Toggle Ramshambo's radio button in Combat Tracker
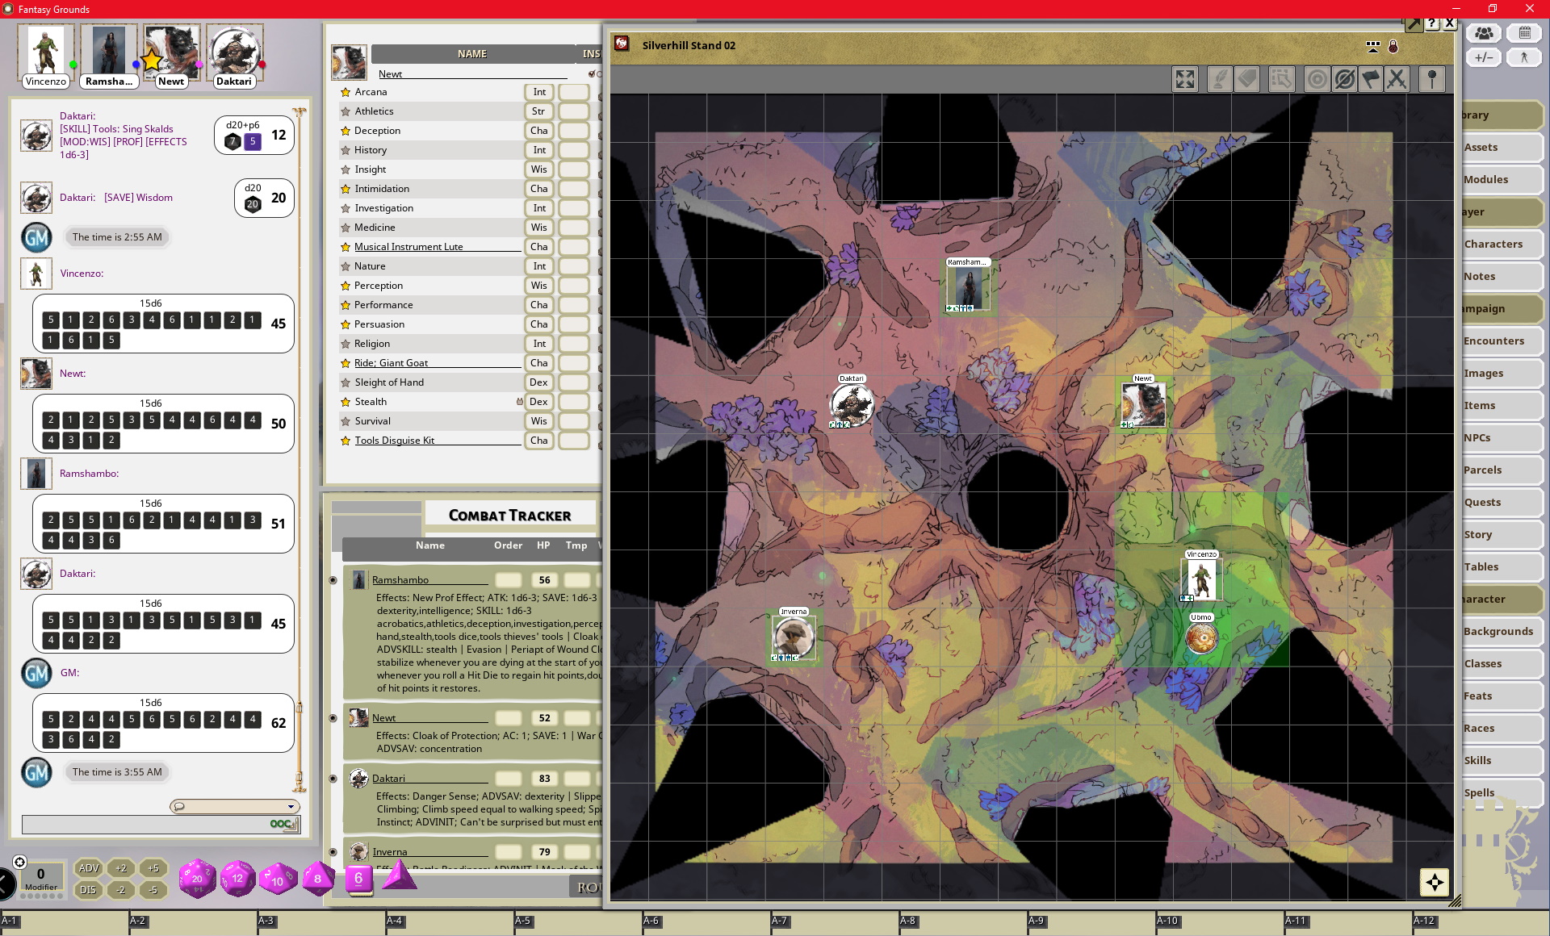The height and width of the screenshot is (936, 1550). (333, 580)
